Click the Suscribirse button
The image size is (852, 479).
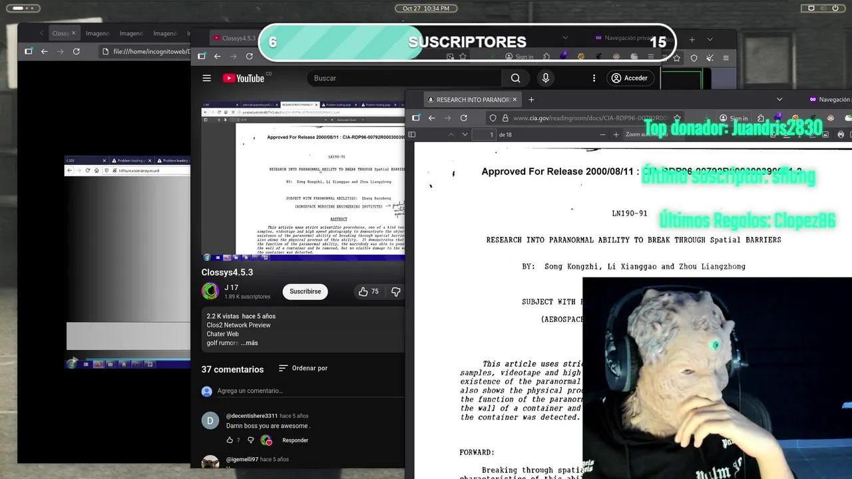pyautogui.click(x=305, y=291)
